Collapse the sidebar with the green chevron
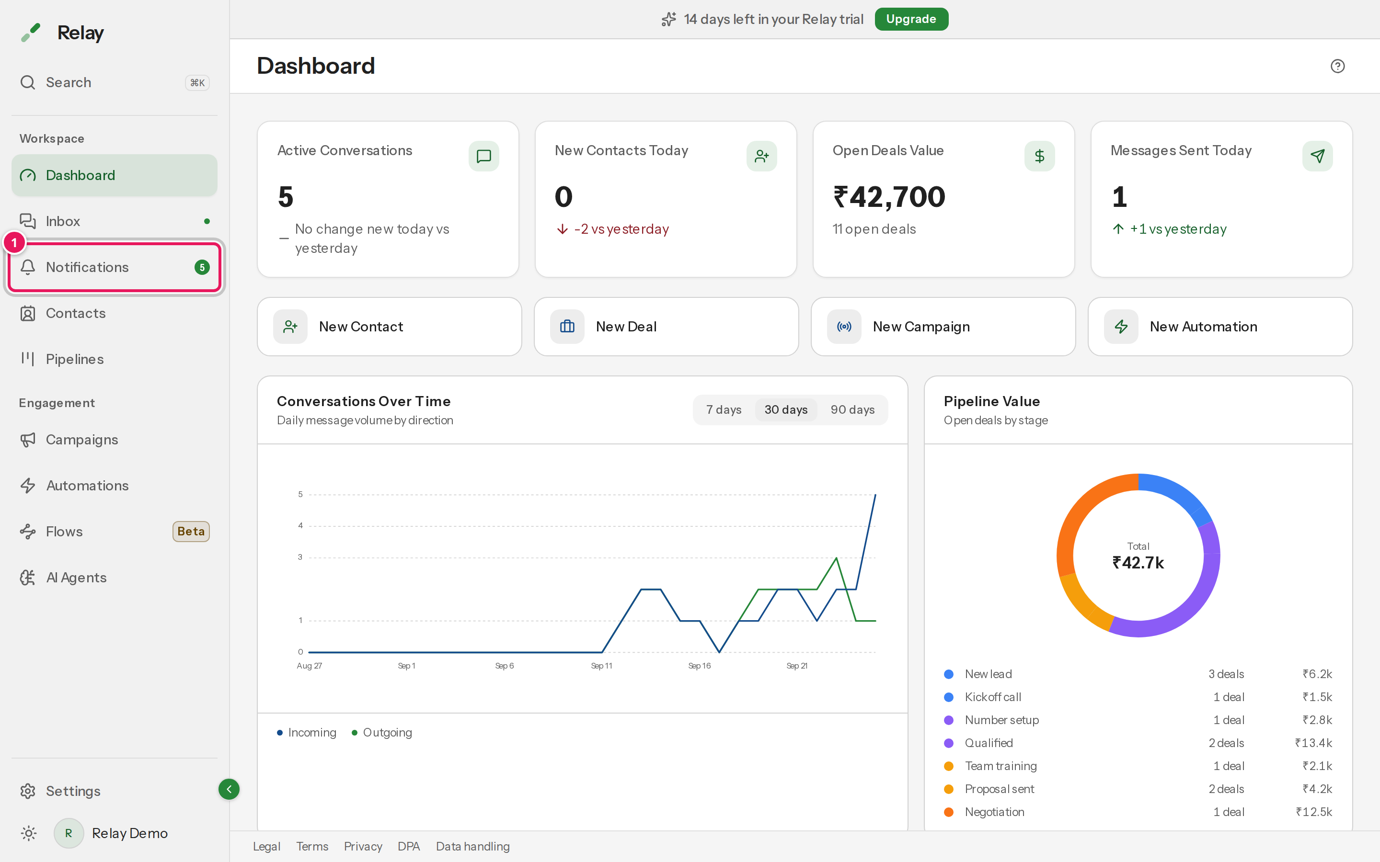Viewport: 1380px width, 862px height. coord(229,790)
